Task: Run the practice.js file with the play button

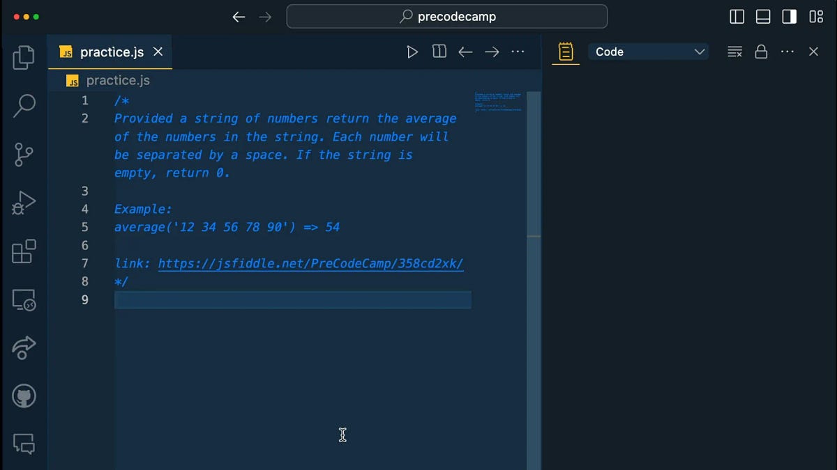Action: pyautogui.click(x=412, y=51)
